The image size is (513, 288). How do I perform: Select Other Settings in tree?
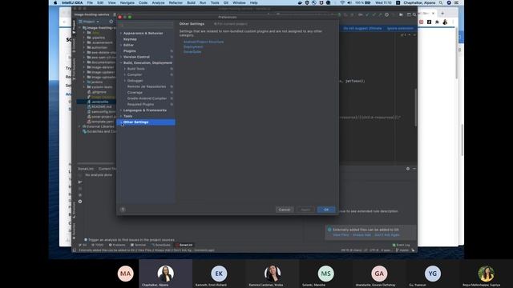coord(146,122)
